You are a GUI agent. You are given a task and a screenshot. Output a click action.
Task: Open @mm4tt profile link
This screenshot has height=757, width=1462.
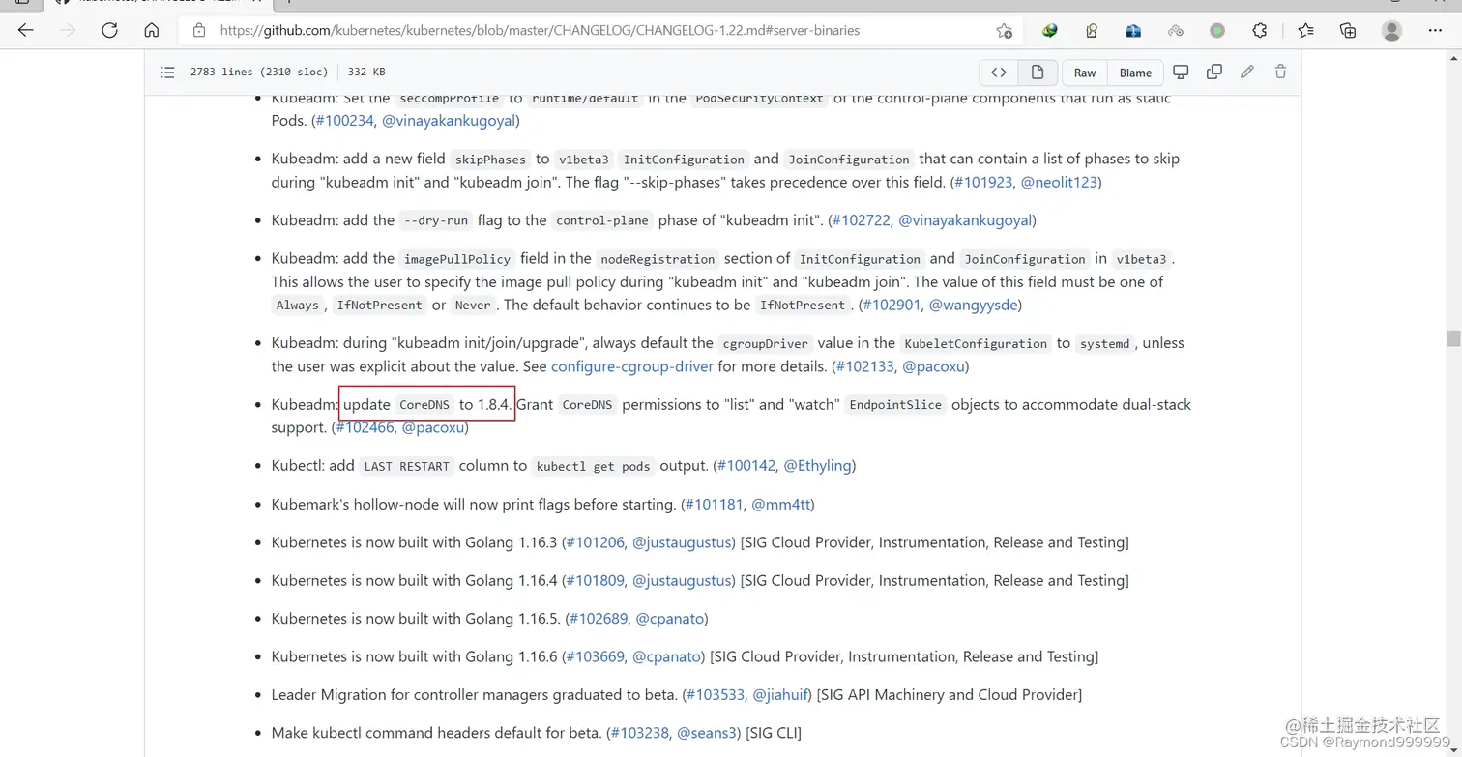click(x=779, y=505)
